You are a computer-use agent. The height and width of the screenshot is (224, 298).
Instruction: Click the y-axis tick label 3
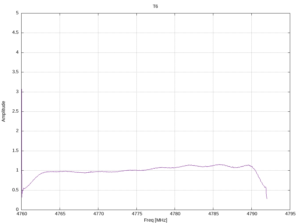(x=17, y=92)
